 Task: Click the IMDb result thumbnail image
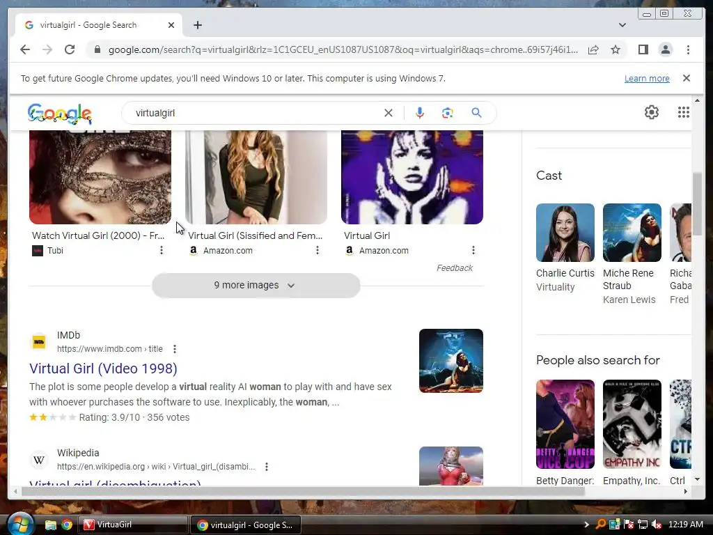tap(451, 361)
